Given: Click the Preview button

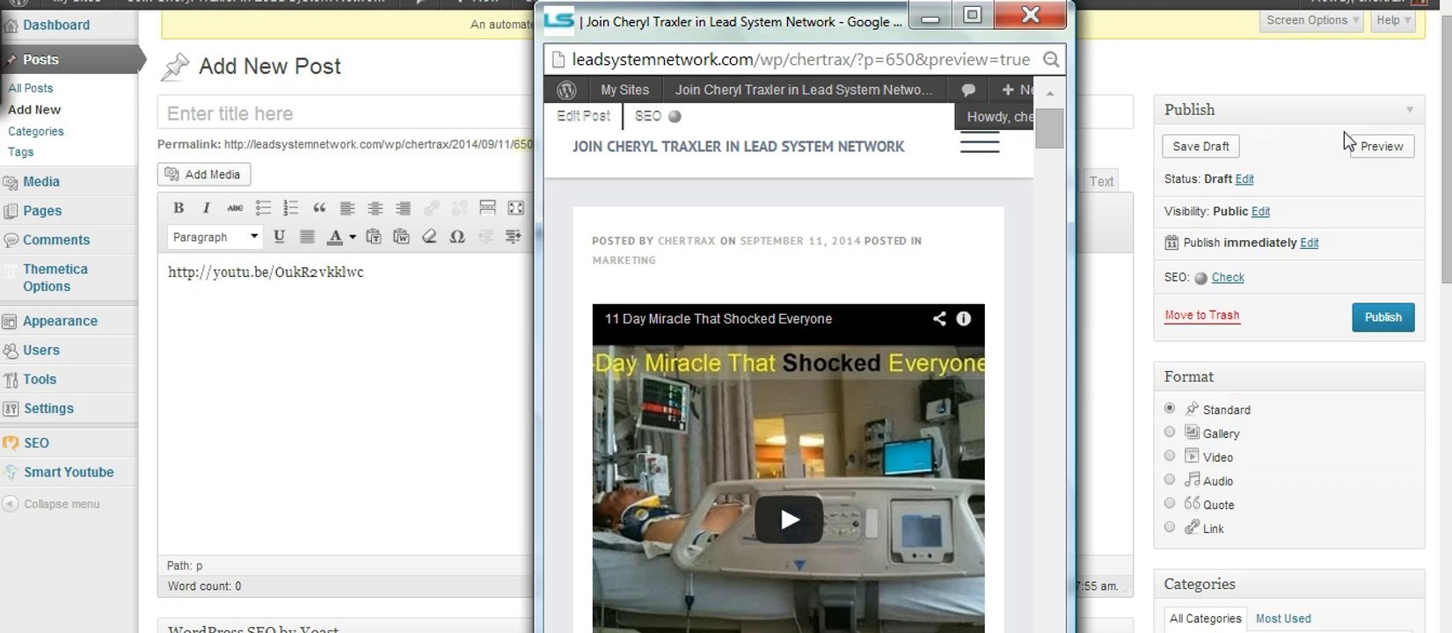Looking at the screenshot, I should tap(1381, 146).
